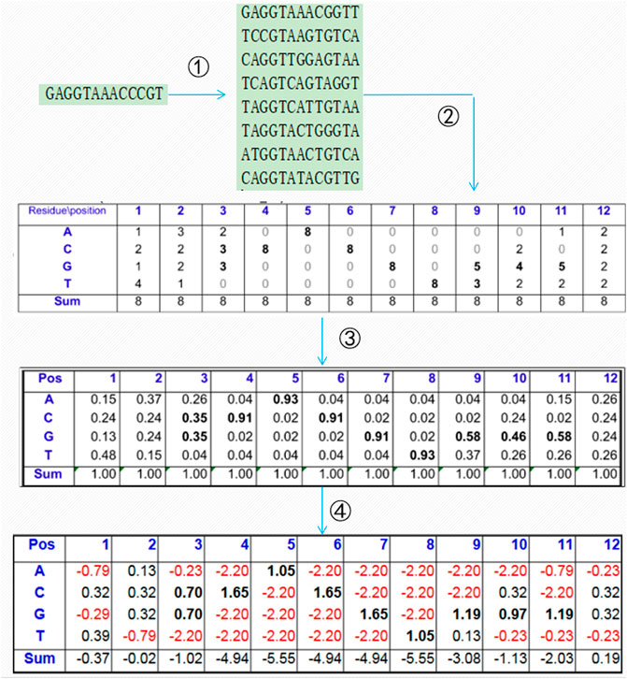Select sequence ATGGTAACTGTCA
The image size is (627, 679).
point(300,154)
